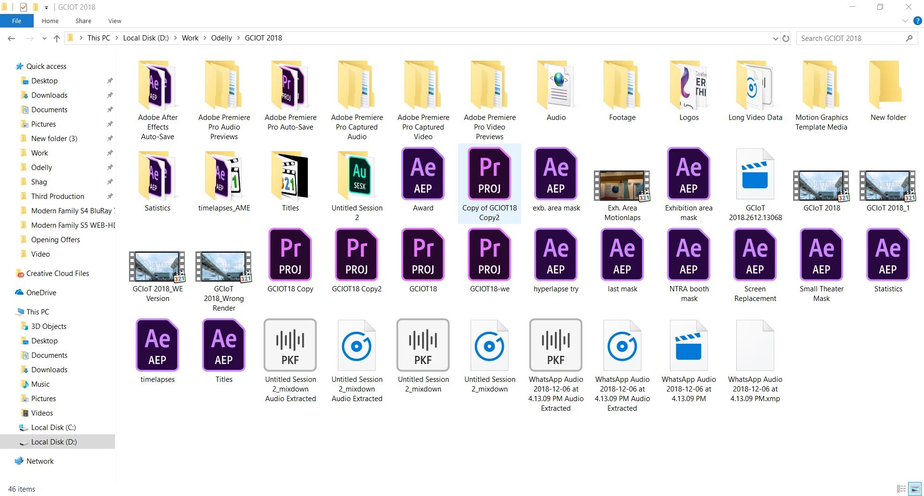
Task: Open the Share ribbon tab
Action: 83,21
